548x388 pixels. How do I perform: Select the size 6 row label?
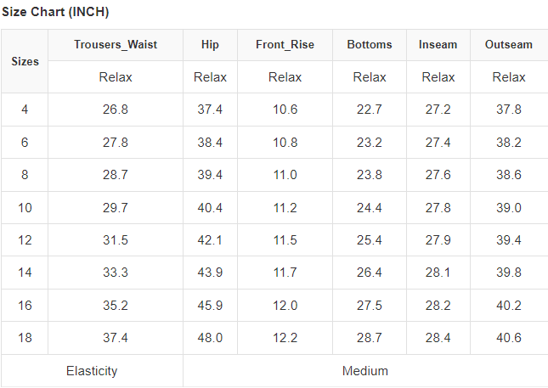[x=25, y=143]
